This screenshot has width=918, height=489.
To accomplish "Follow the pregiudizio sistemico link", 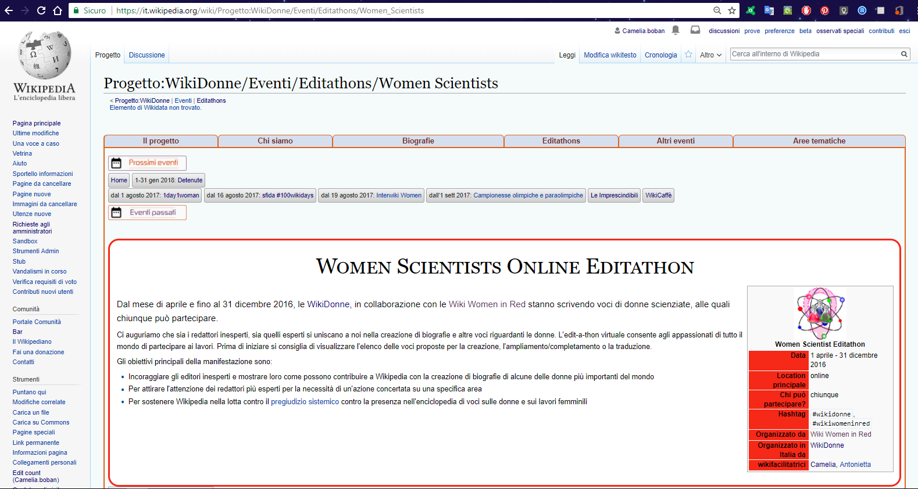I will click(x=305, y=402).
